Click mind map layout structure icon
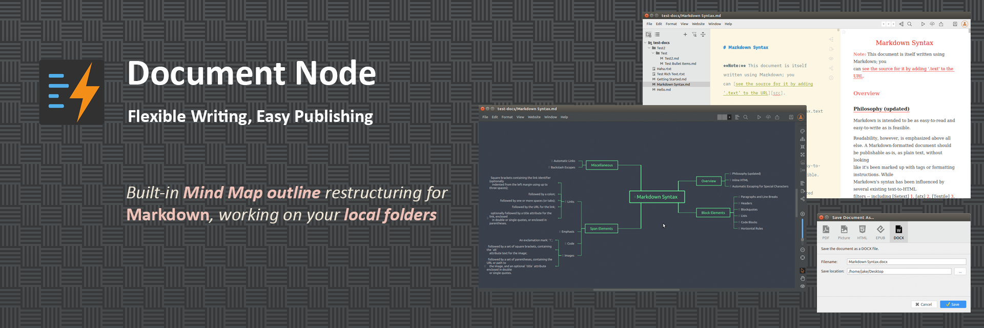 coord(803,139)
